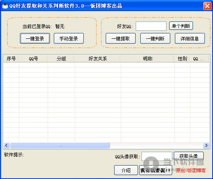Click the truncated QQ... column header

tap(199, 59)
